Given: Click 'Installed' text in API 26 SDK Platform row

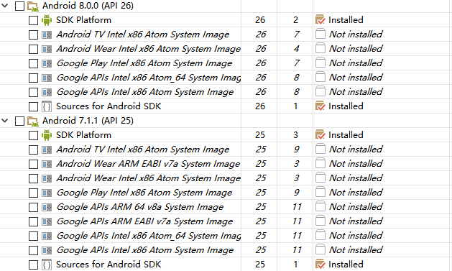Looking at the screenshot, I should click(x=346, y=20).
